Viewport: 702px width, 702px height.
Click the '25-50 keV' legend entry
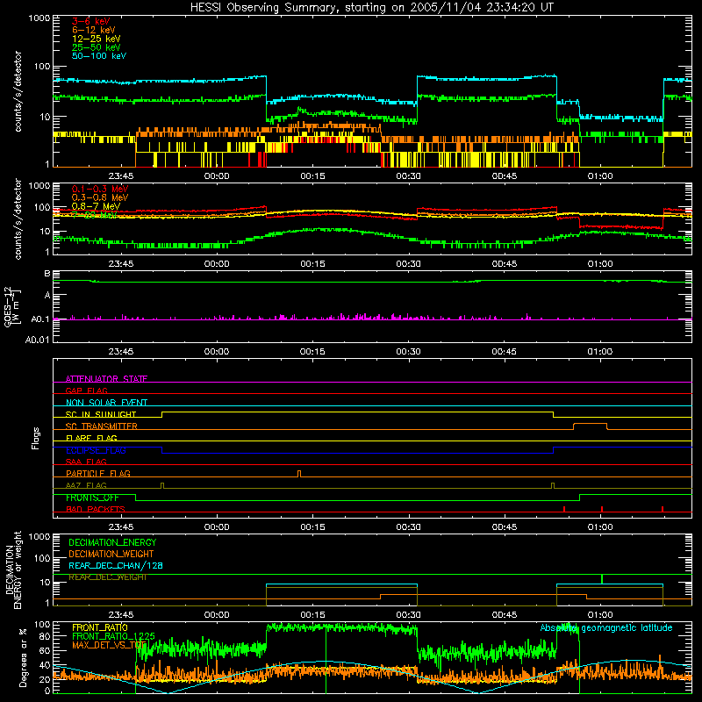[96, 47]
